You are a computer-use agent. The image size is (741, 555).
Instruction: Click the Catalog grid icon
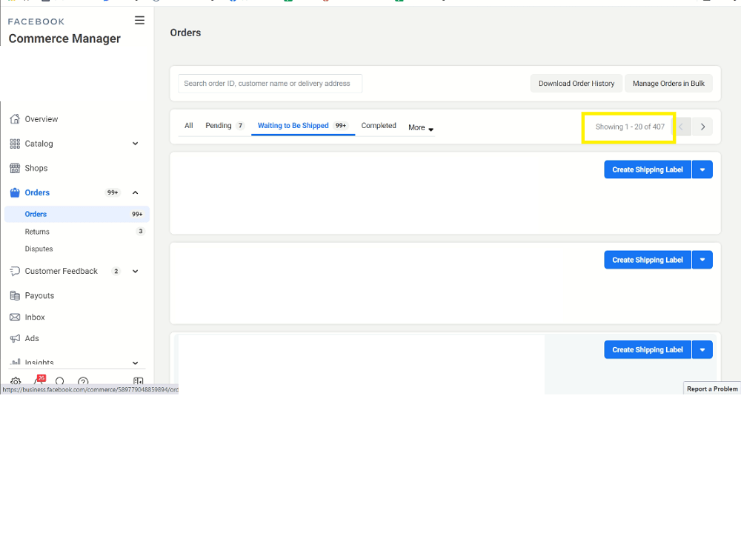[x=15, y=144]
